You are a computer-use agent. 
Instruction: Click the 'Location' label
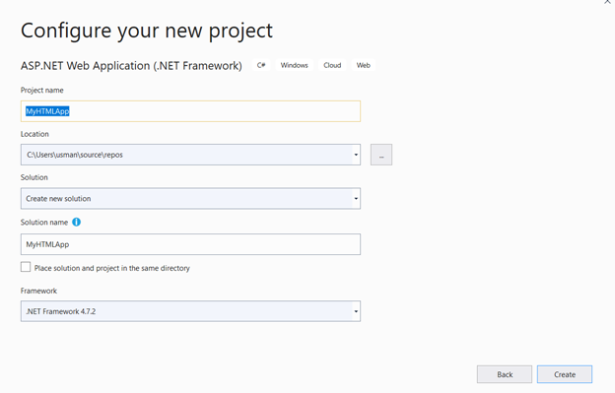point(34,134)
